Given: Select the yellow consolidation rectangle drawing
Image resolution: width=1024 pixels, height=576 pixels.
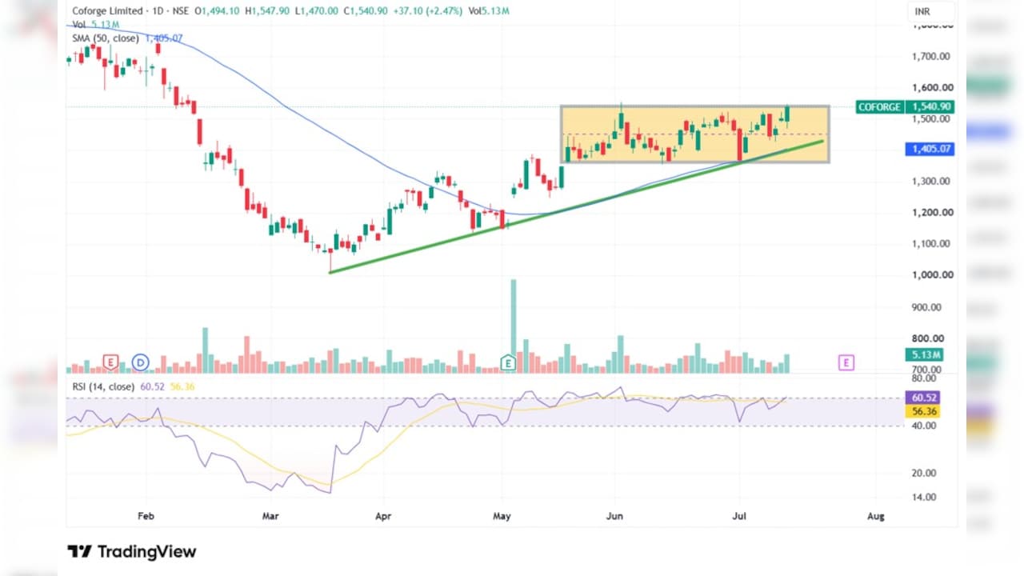Looking at the screenshot, I should click(694, 134).
